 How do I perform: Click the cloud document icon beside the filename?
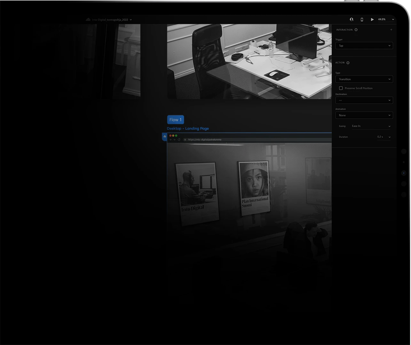pyautogui.click(x=88, y=19)
